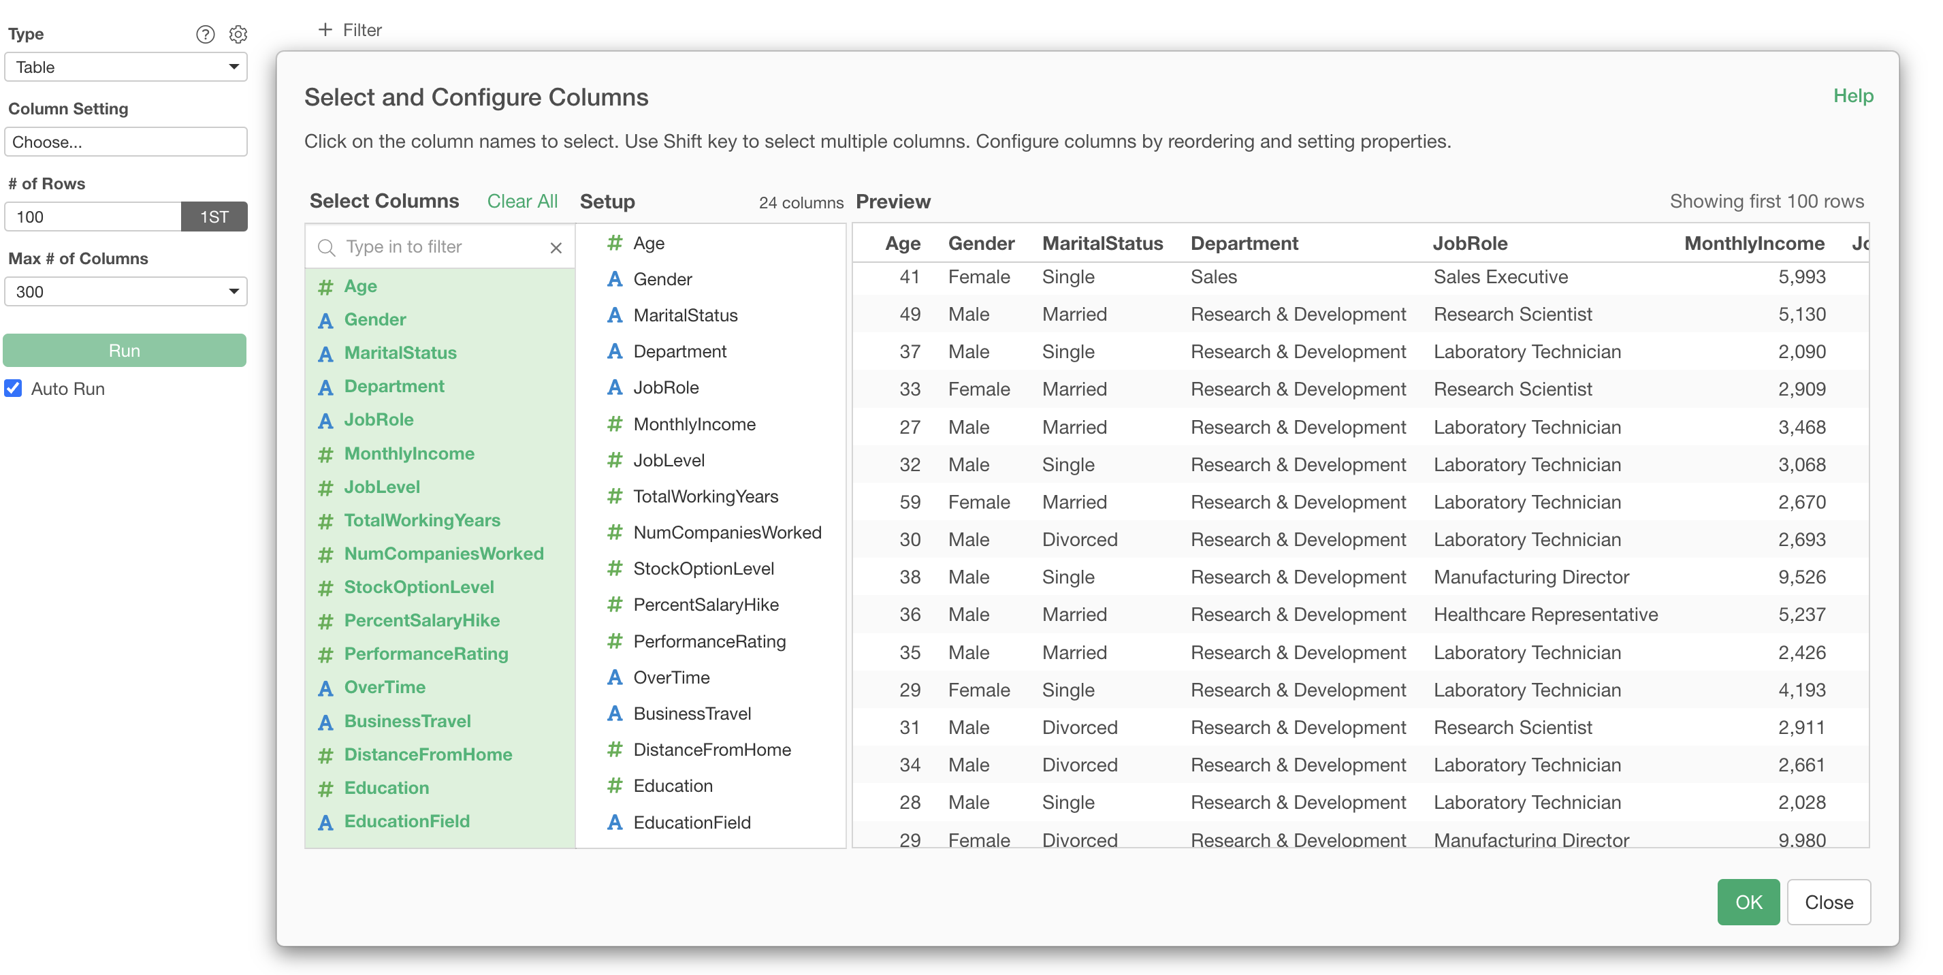
Task: Click the search magnifier icon
Action: [326, 247]
